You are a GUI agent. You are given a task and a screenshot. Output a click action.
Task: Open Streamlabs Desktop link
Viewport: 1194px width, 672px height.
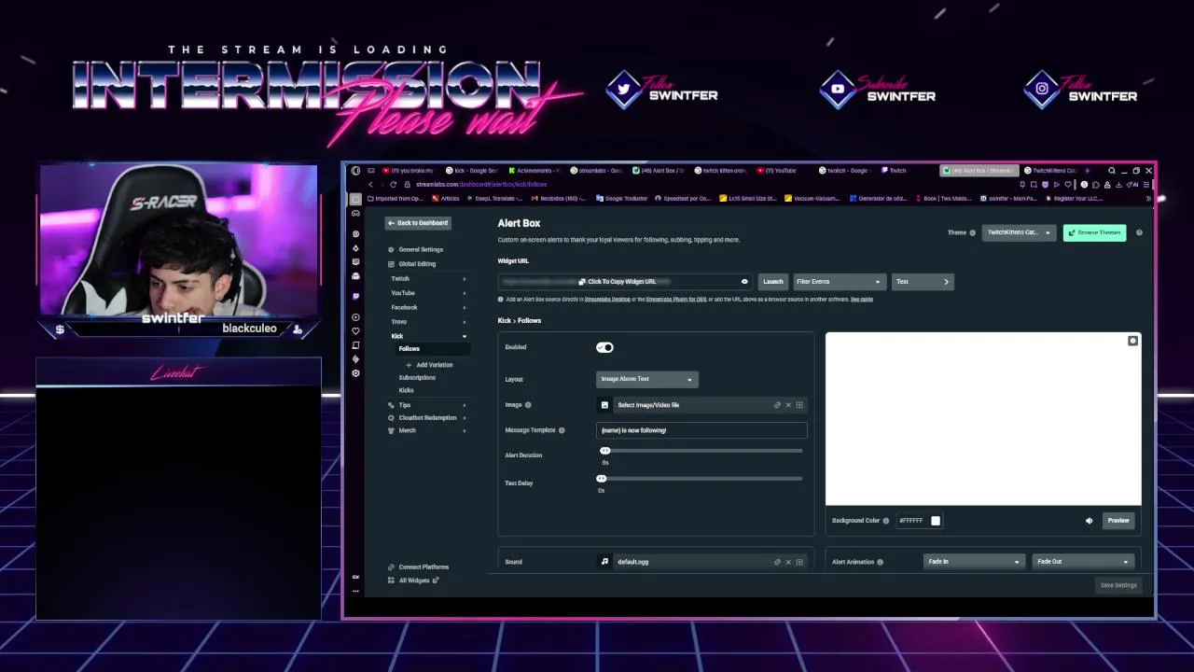pos(607,300)
